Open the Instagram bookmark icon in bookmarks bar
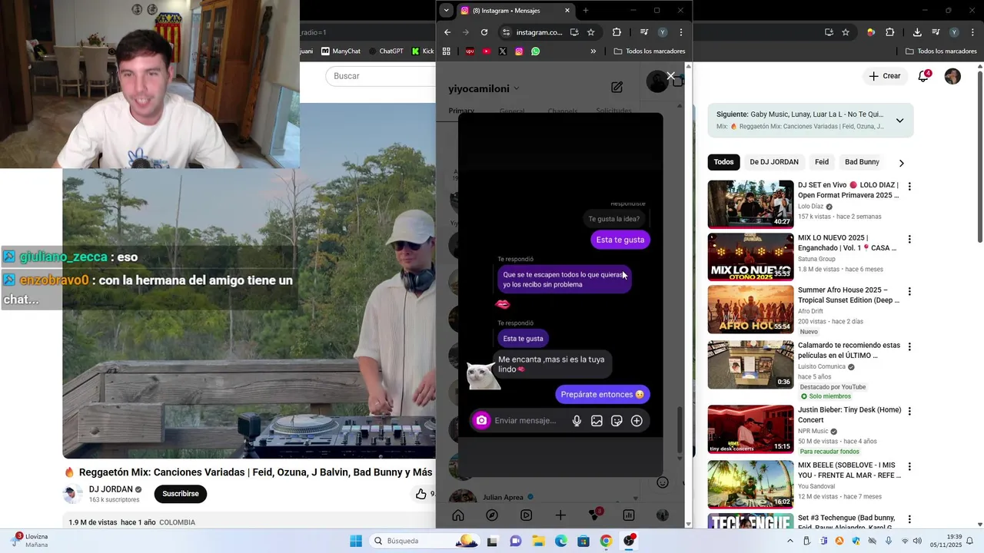Viewport: 984px width, 553px height. point(519,51)
